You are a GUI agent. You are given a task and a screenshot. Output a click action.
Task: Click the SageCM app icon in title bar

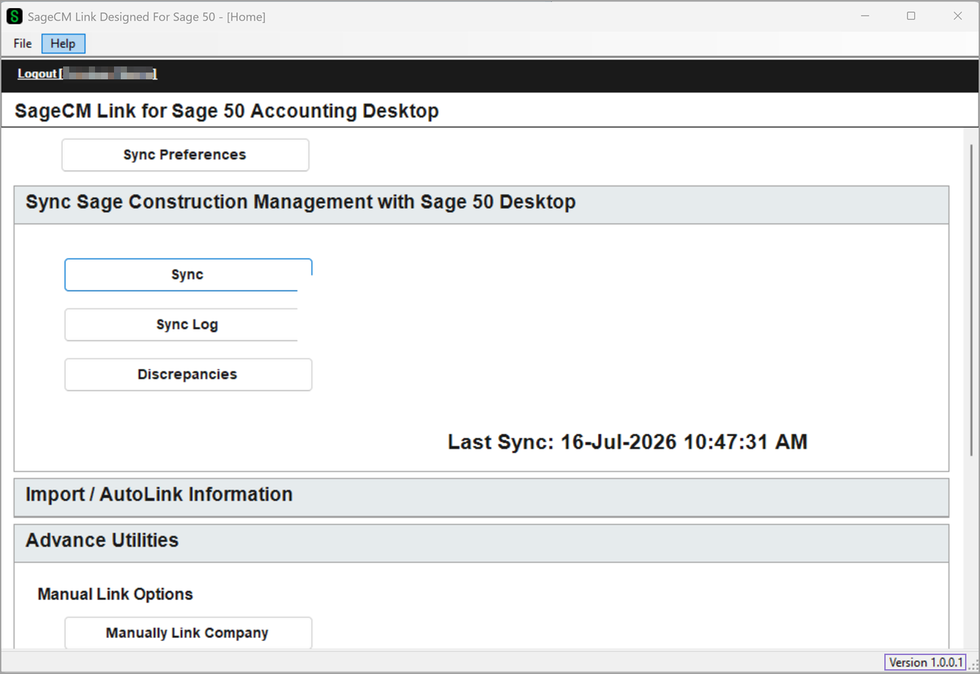[x=14, y=16]
